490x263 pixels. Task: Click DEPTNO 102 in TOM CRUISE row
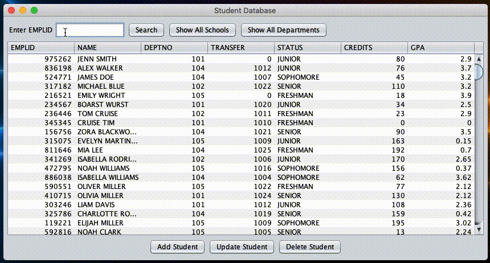[x=174, y=114]
